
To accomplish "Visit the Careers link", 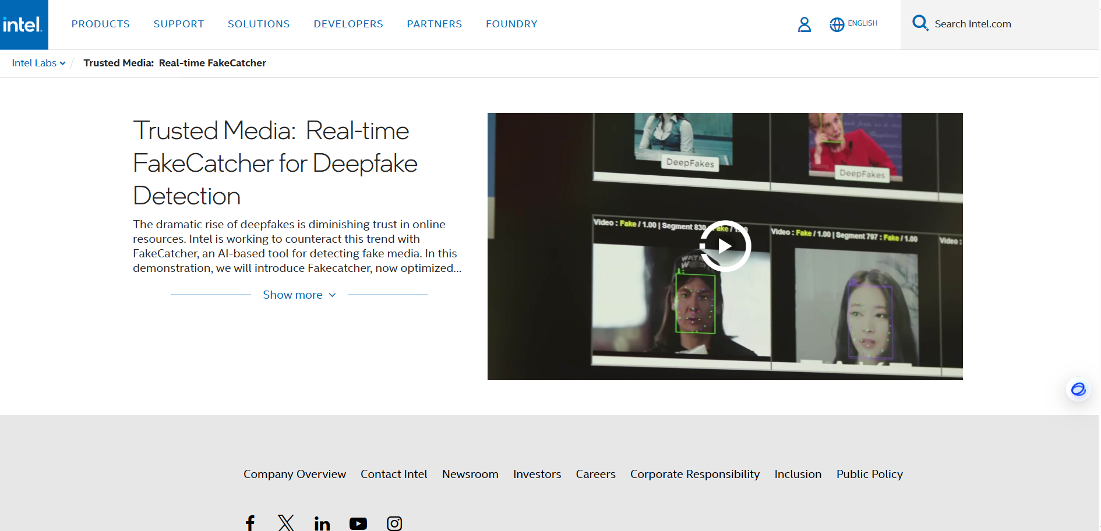I will point(595,474).
